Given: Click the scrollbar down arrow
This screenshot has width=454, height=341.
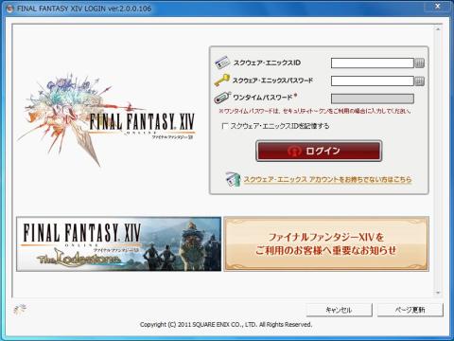Looking at the screenshot, I should tap(438, 293).
